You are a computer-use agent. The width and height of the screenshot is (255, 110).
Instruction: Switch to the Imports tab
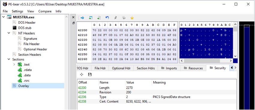click(169, 68)
